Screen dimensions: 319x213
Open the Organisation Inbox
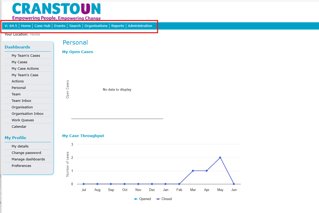(x=27, y=113)
